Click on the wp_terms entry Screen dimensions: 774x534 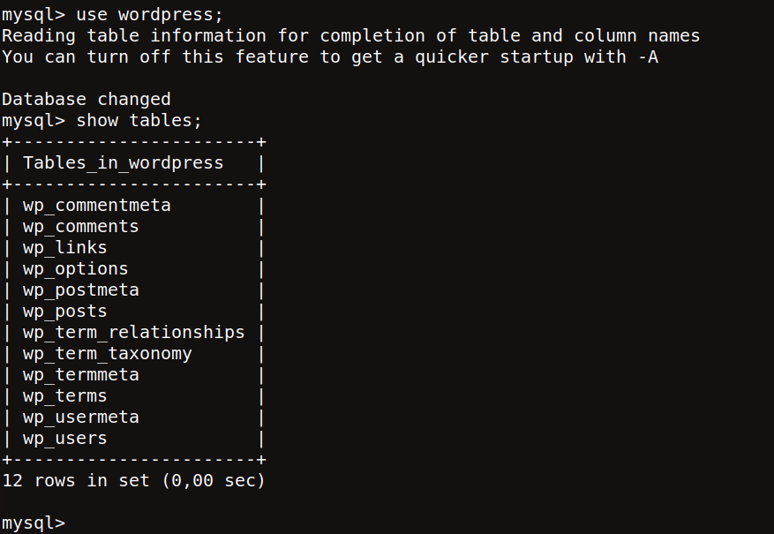[x=64, y=396]
